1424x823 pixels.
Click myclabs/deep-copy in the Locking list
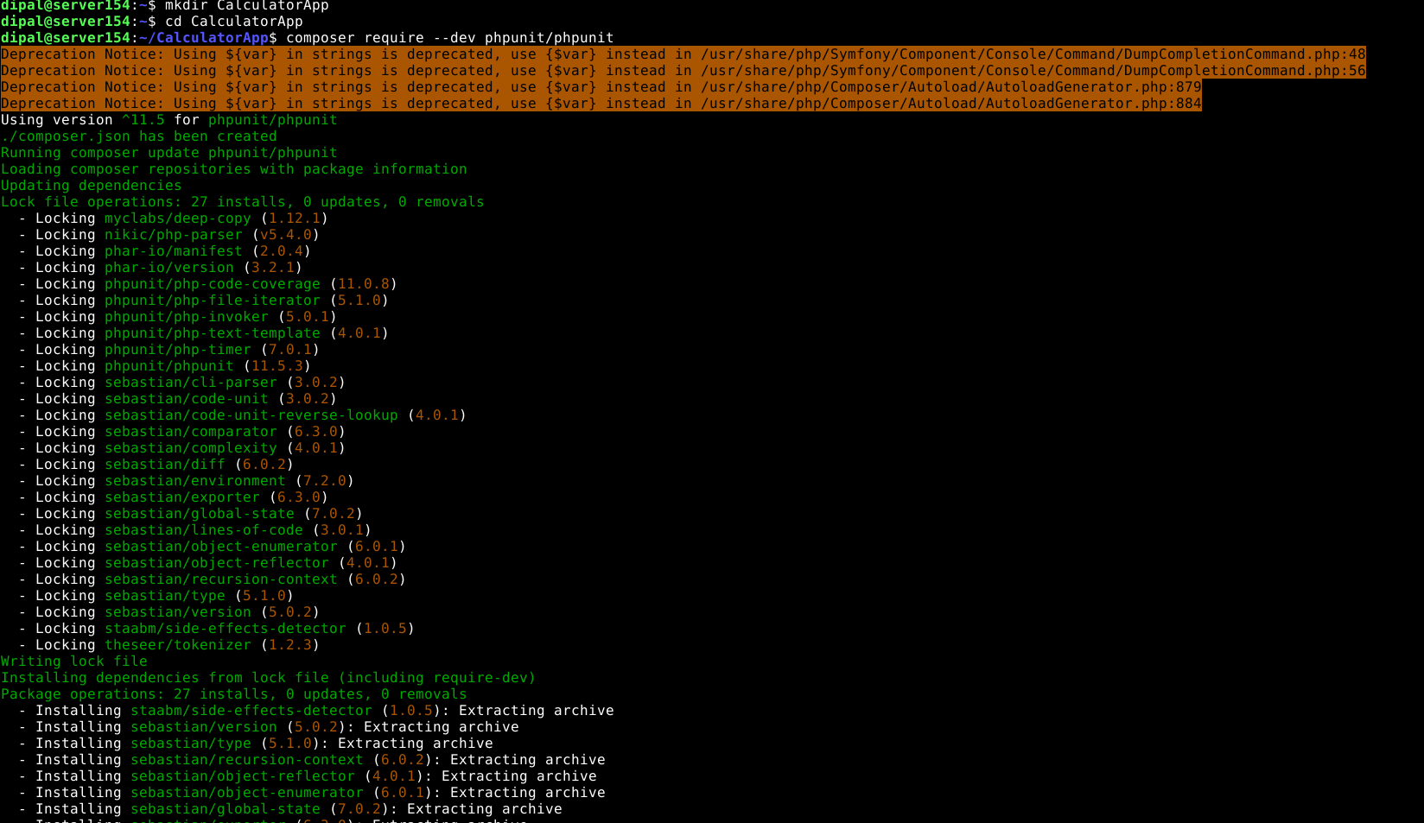click(177, 218)
